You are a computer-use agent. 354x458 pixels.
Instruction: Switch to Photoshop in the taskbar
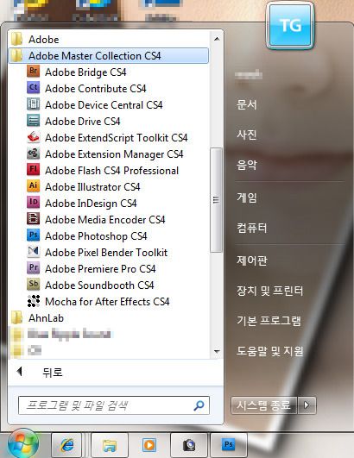[x=228, y=445]
